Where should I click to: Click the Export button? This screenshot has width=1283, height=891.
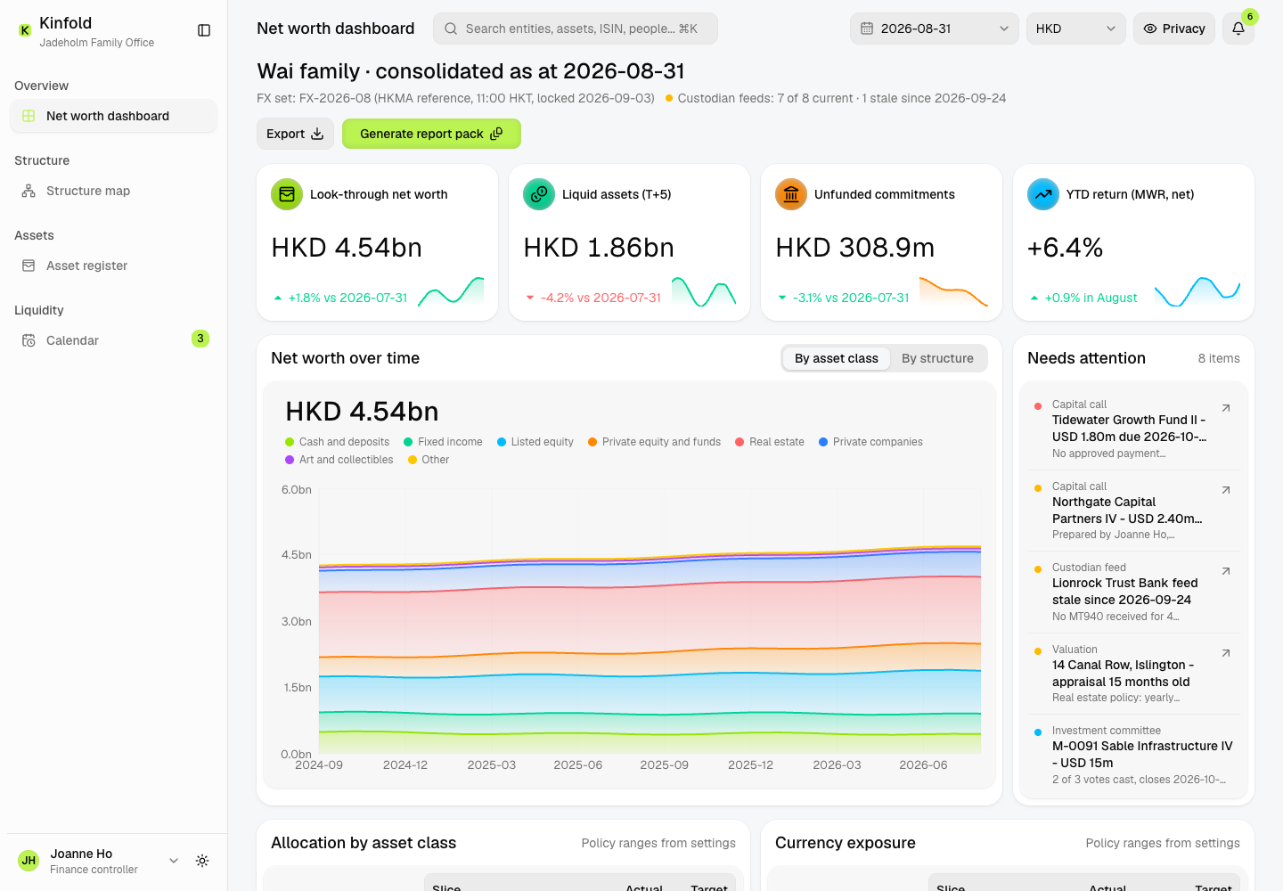coord(295,134)
